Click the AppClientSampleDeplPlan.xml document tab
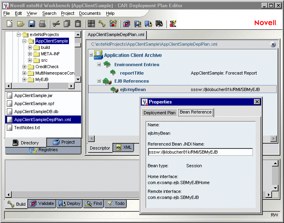 coord(116,34)
